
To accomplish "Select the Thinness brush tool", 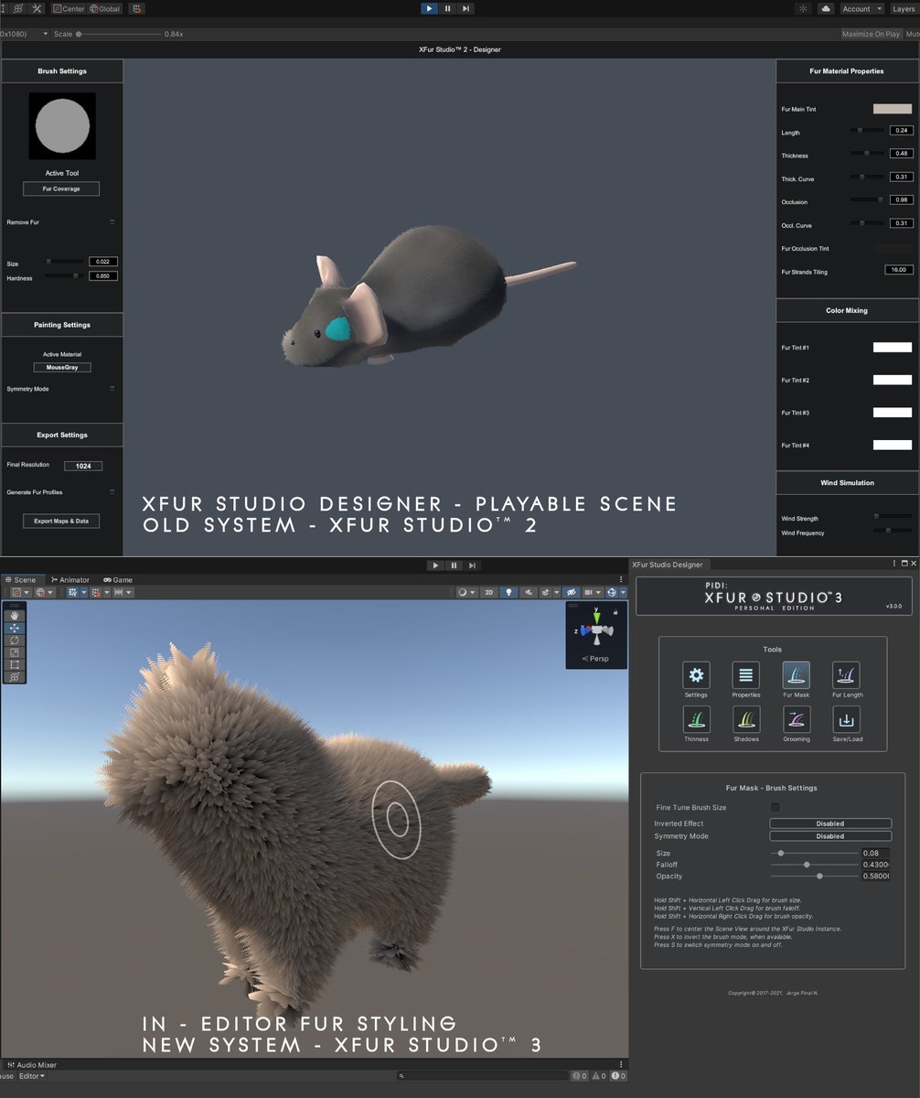I will coord(696,719).
